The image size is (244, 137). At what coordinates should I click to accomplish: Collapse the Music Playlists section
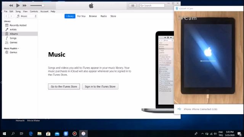coord(11,48)
